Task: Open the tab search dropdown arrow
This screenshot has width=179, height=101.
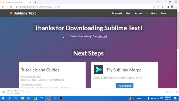Action: [x=158, y=2]
